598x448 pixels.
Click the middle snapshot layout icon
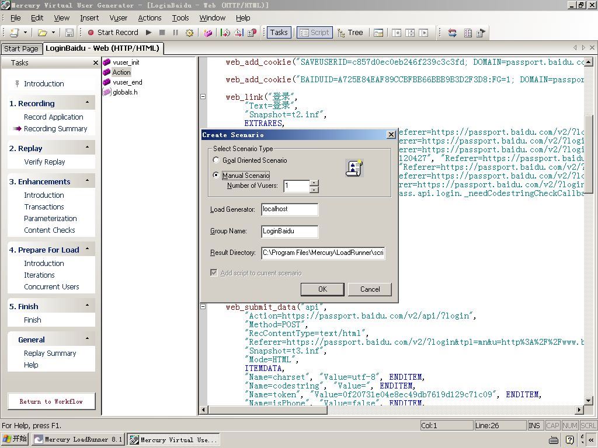click(411, 33)
